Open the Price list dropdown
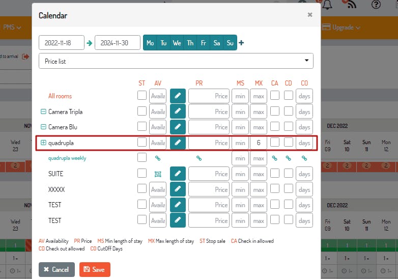 (176, 61)
